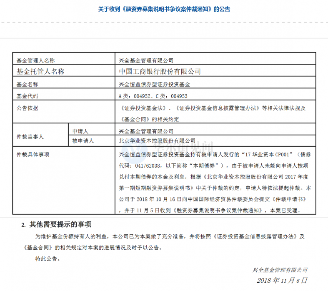Click the line '《基金合同》的相关约定'

click(x=149, y=119)
